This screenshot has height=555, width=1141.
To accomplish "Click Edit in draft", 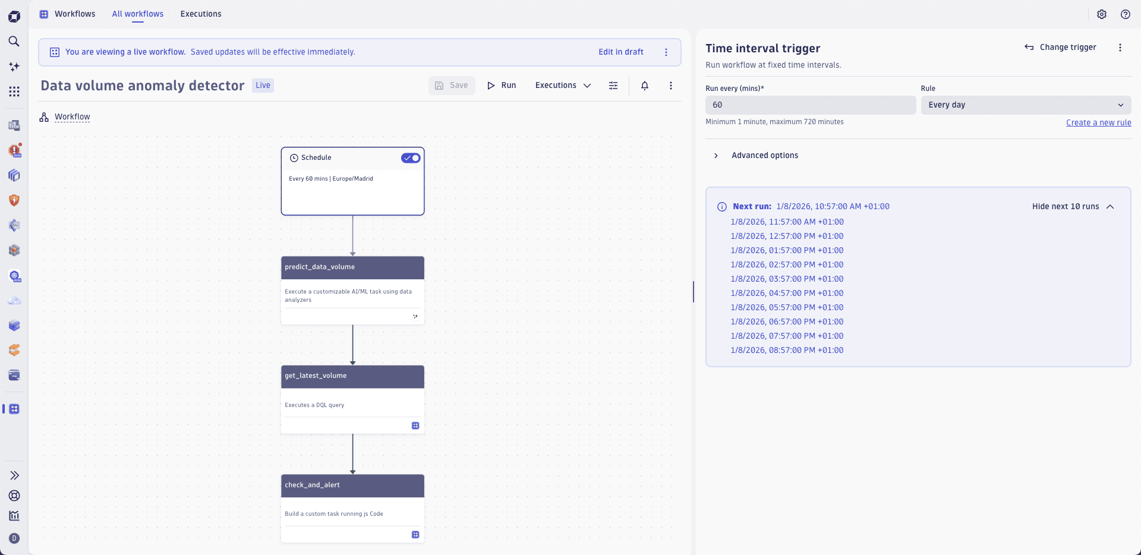I will (x=620, y=52).
